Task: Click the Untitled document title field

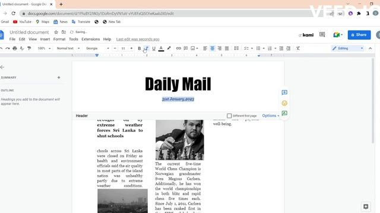Action: [x=29, y=32]
